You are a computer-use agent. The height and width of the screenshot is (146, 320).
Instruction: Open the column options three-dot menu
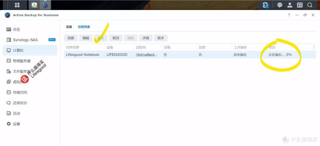(x=314, y=47)
